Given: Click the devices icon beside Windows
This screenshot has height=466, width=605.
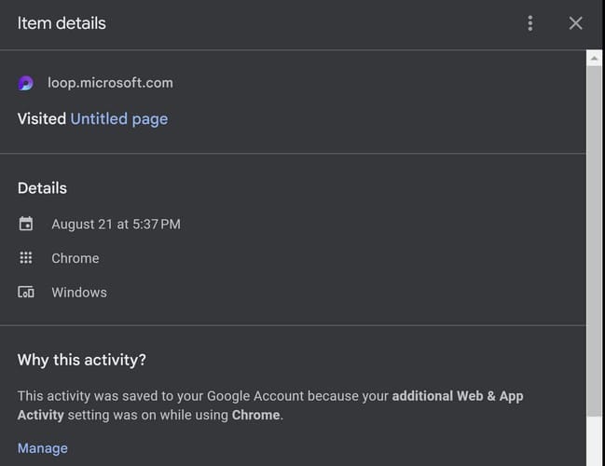Looking at the screenshot, I should pyautogui.click(x=26, y=293).
